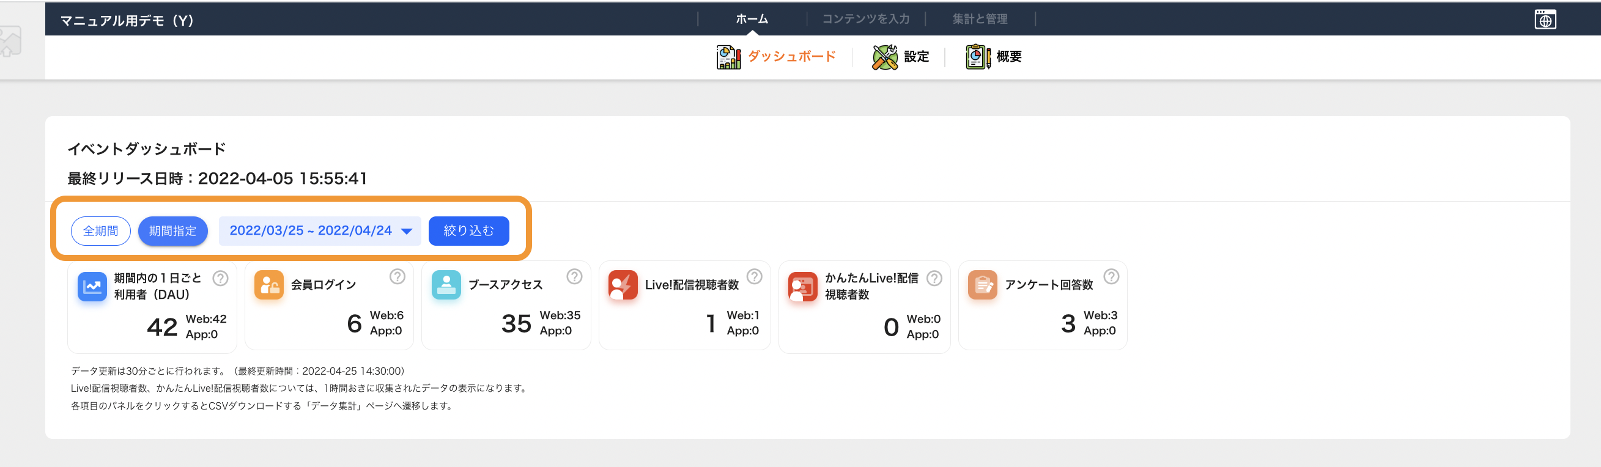Click the DAU count 42
Screen dimensions: 1601x467
click(x=162, y=326)
